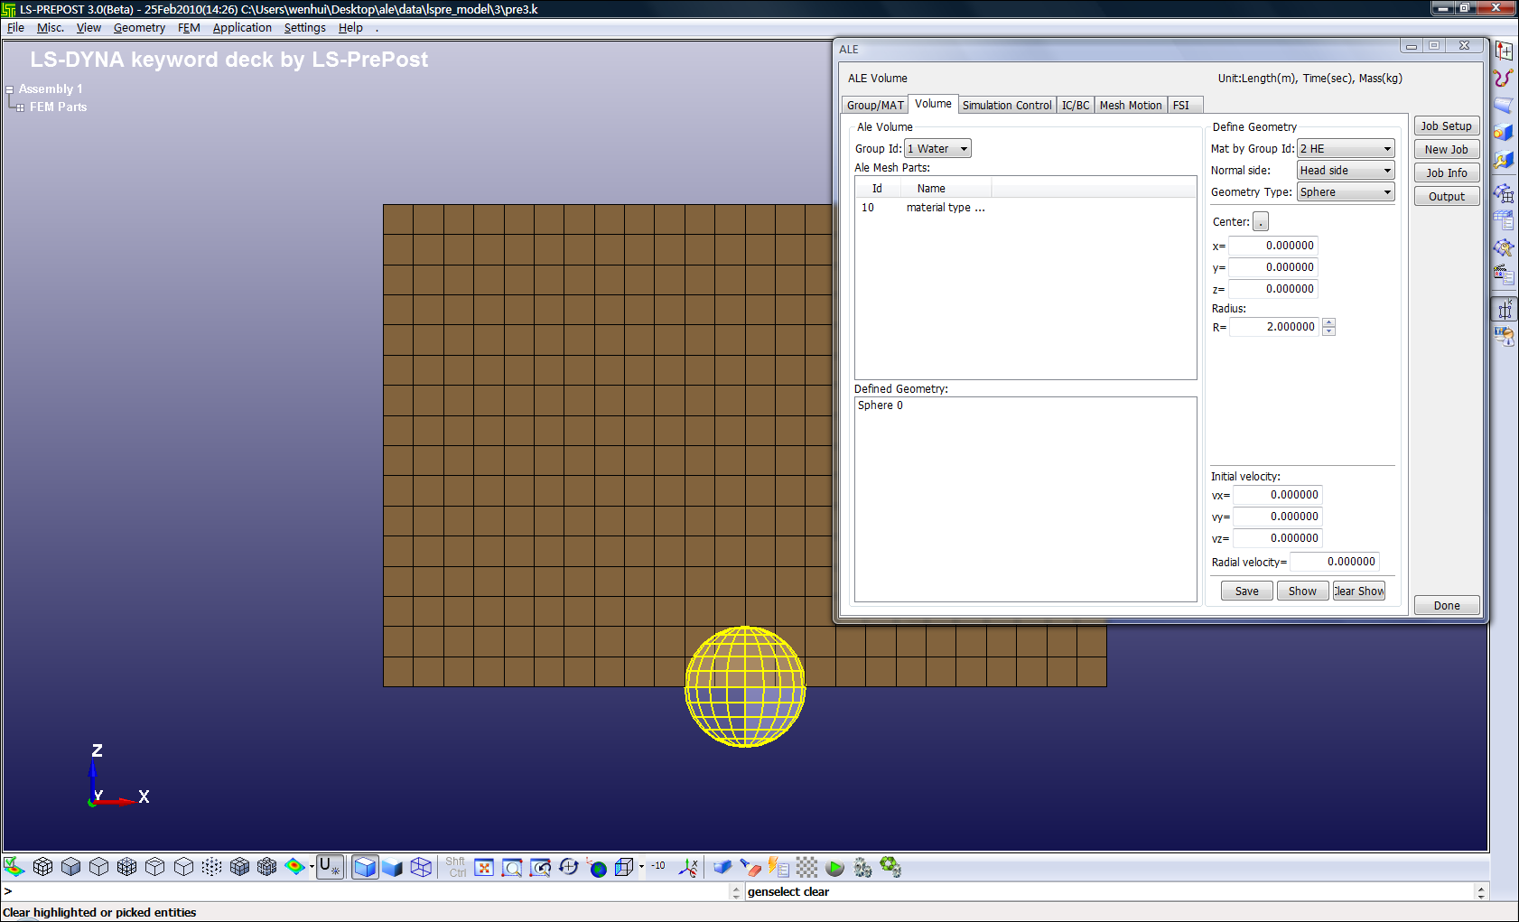Click the radius R spinner up arrow
The width and height of the screenshot is (1519, 922).
click(x=1328, y=322)
